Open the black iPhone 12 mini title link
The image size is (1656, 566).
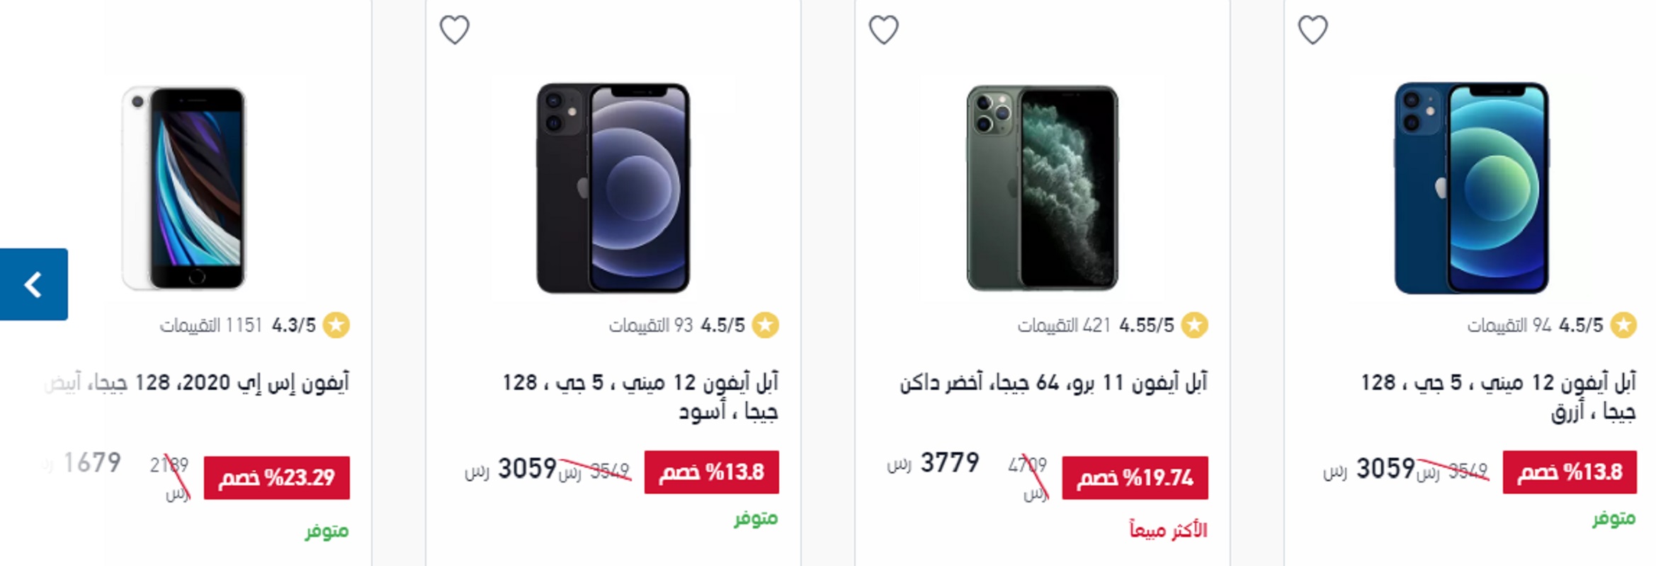click(x=640, y=397)
